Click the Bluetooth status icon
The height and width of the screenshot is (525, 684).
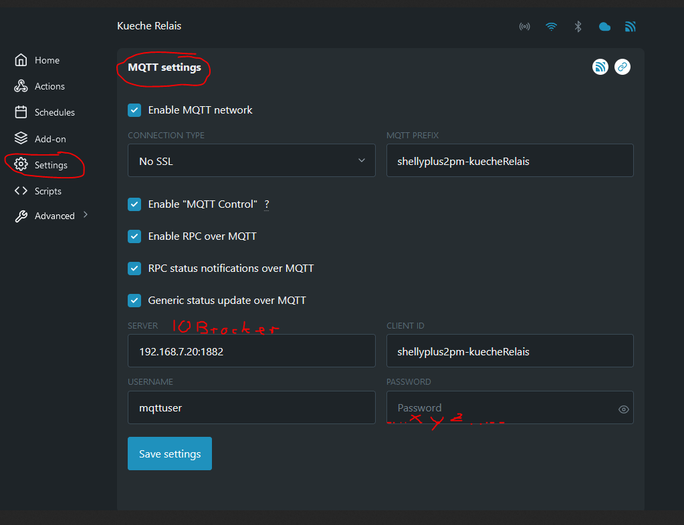tap(578, 27)
